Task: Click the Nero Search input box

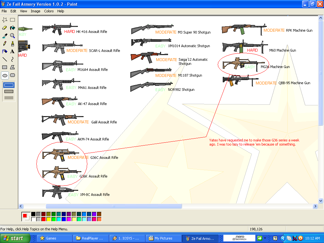Action: (x=239, y=238)
